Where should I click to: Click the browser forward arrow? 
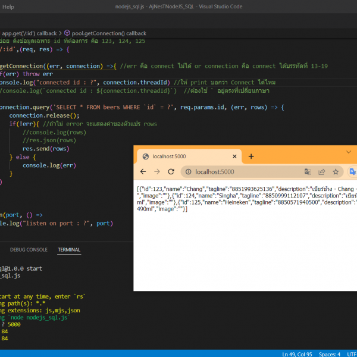[x=157, y=172]
